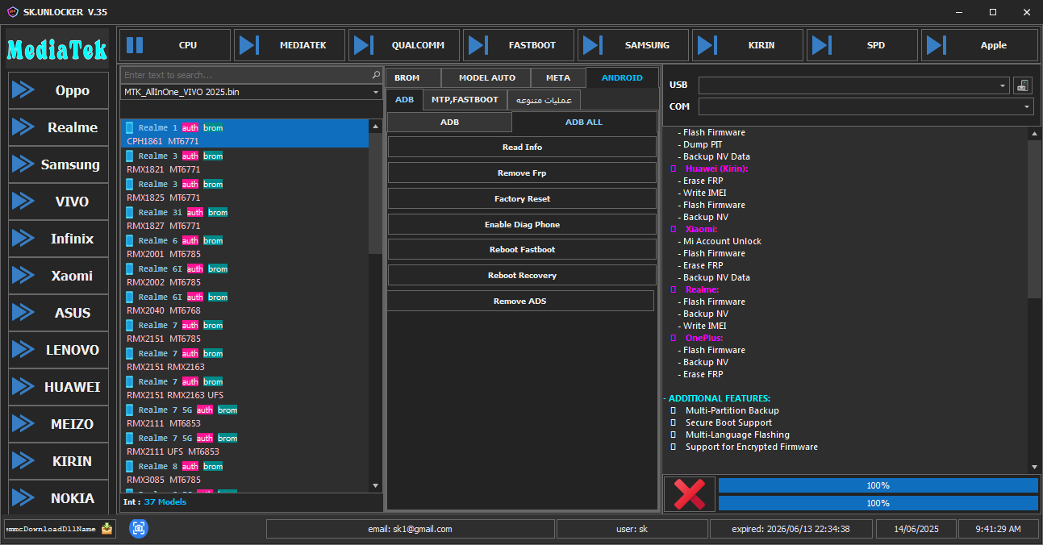The image size is (1043, 545).
Task: Click Enable Diag Phone
Action: coord(522,224)
